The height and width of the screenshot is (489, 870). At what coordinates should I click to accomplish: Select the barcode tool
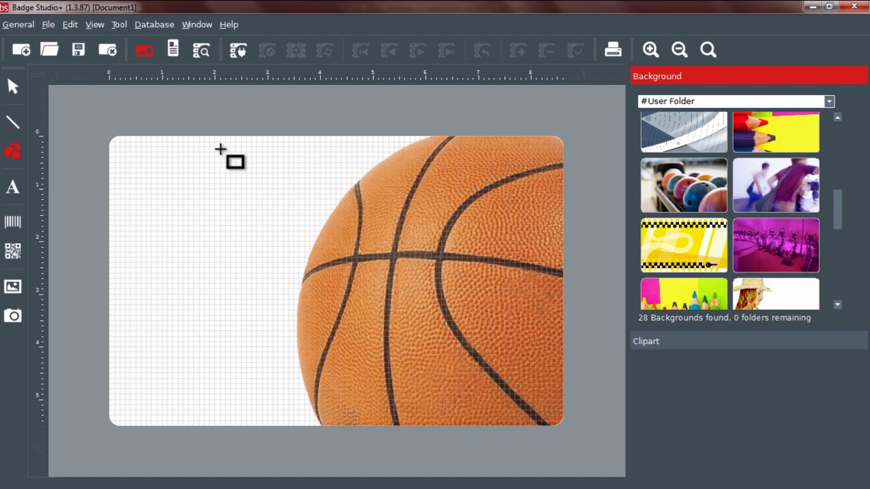point(13,222)
